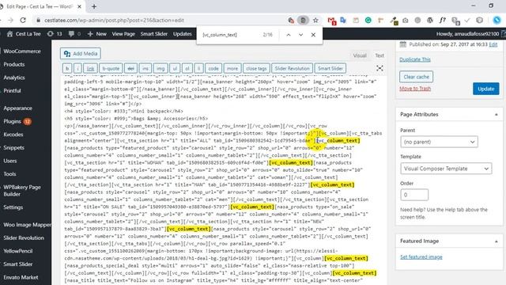Click Edit link next to publish date
Image resolution: width=506 pixels, height=285 pixels.
tap(493, 44)
